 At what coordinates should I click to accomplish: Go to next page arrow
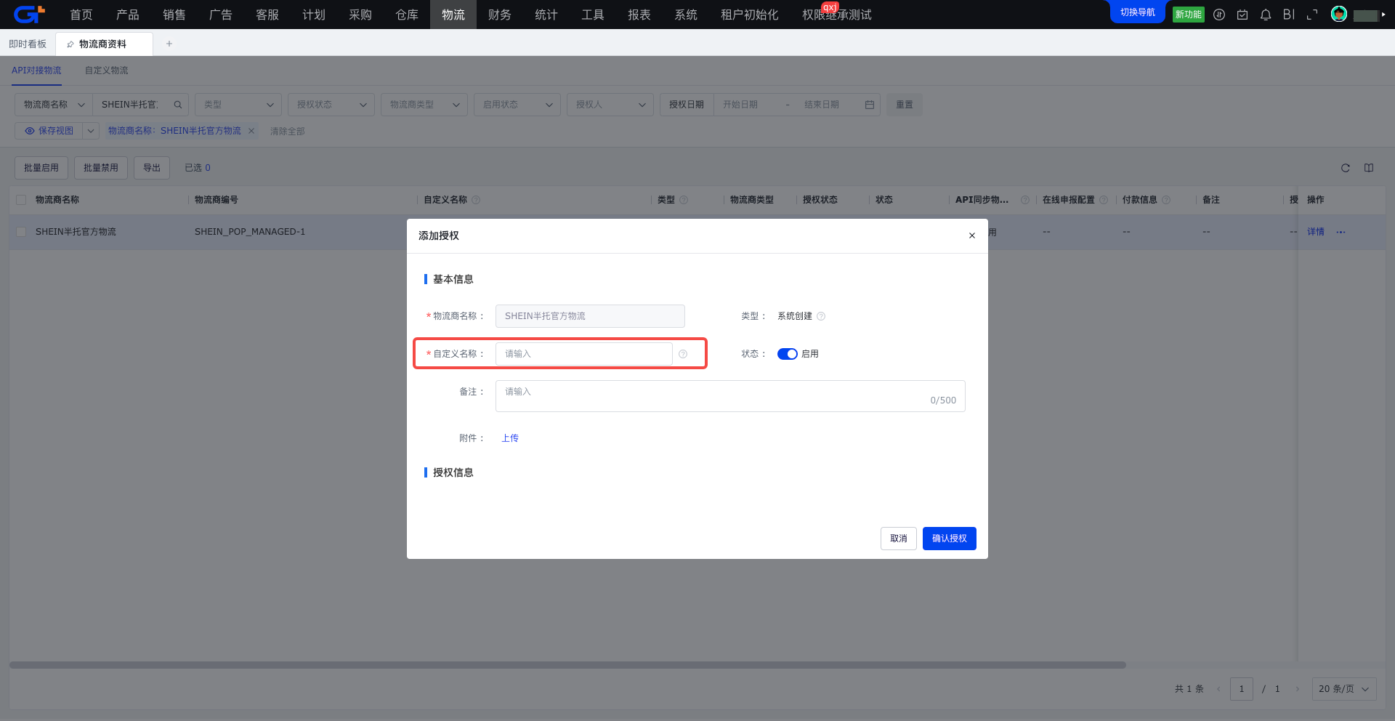coord(1298,689)
